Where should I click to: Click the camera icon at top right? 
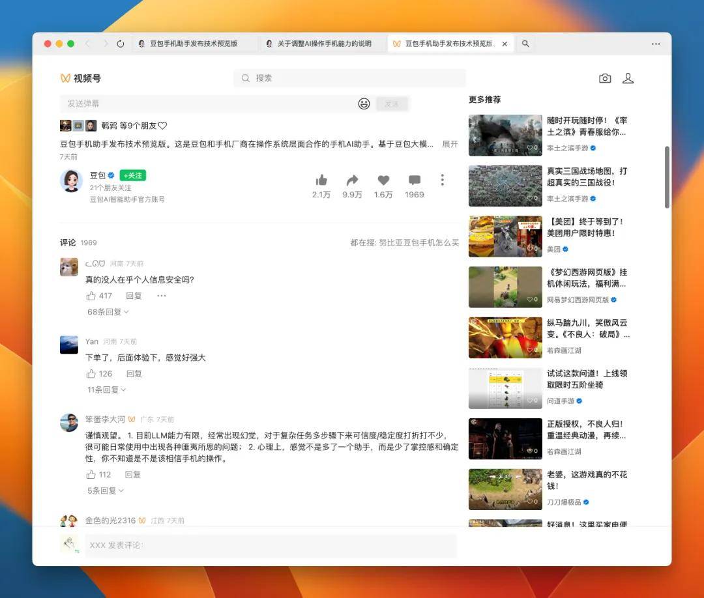tap(605, 78)
